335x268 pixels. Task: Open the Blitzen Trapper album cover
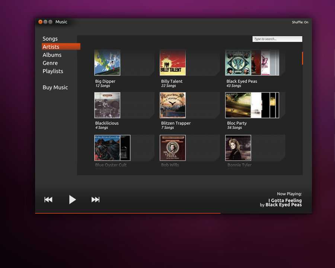point(173,105)
